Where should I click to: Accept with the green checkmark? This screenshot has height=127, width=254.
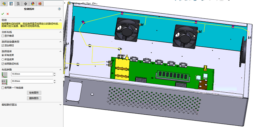coord(3,14)
